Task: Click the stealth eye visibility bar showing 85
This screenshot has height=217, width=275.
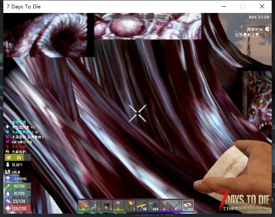Action: click(18, 158)
